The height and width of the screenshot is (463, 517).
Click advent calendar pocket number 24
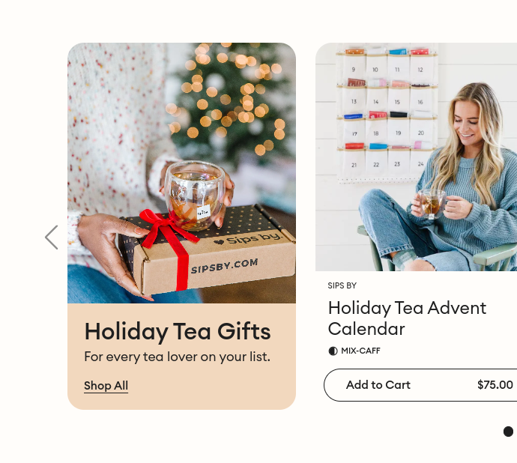421,163
